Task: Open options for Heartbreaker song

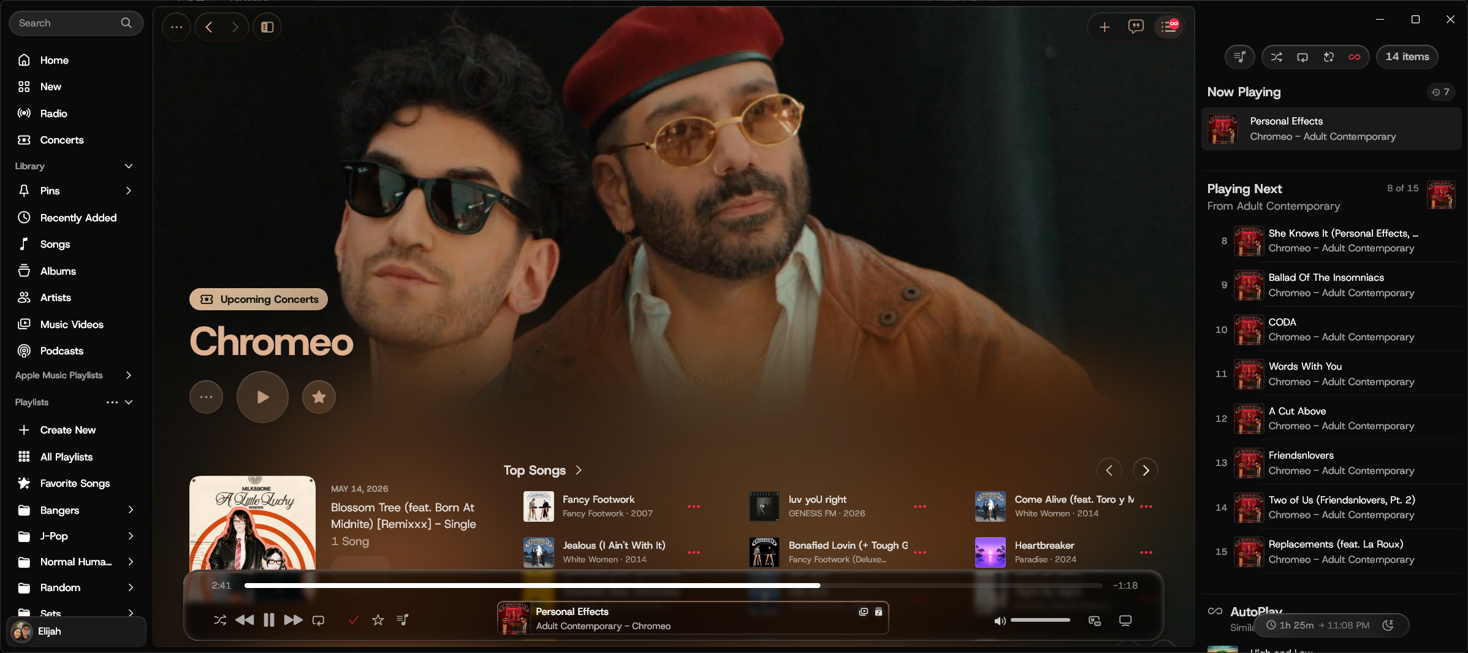Action: 1146,552
